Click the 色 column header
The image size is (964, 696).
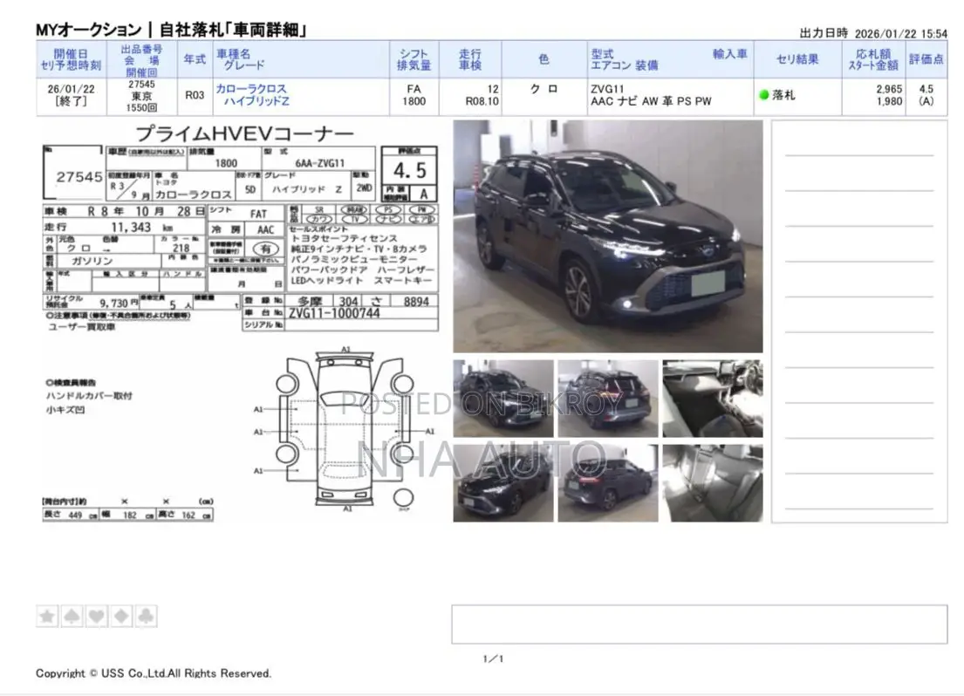[544, 59]
